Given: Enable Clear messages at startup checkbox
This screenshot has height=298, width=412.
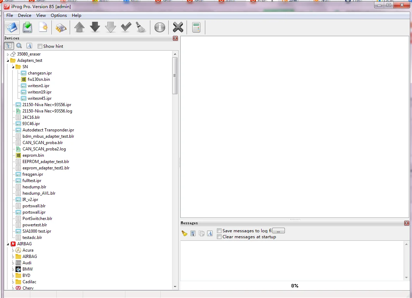Looking at the screenshot, I should [x=219, y=237].
